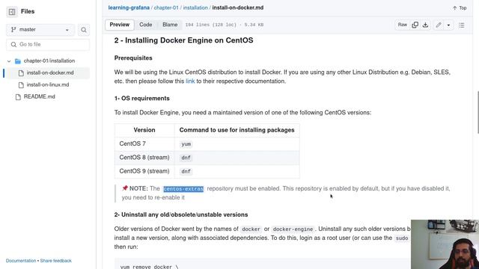Copy raw file contents icon
The width and height of the screenshot is (479, 269).
415,25
